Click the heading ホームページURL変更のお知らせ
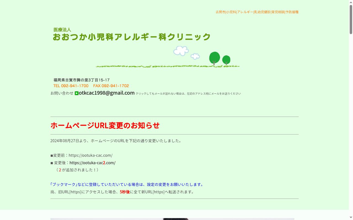Screen dimensions: 353x220 coord(105,125)
